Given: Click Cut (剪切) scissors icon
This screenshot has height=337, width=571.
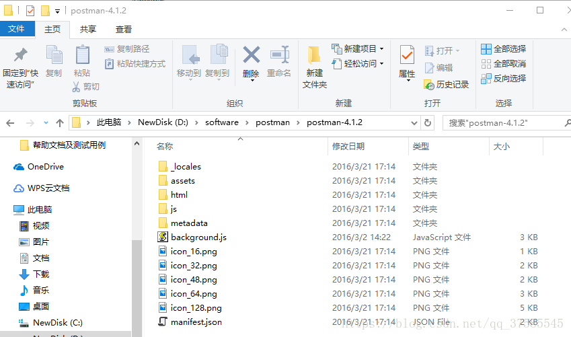Looking at the screenshot, I should click(x=76, y=87).
